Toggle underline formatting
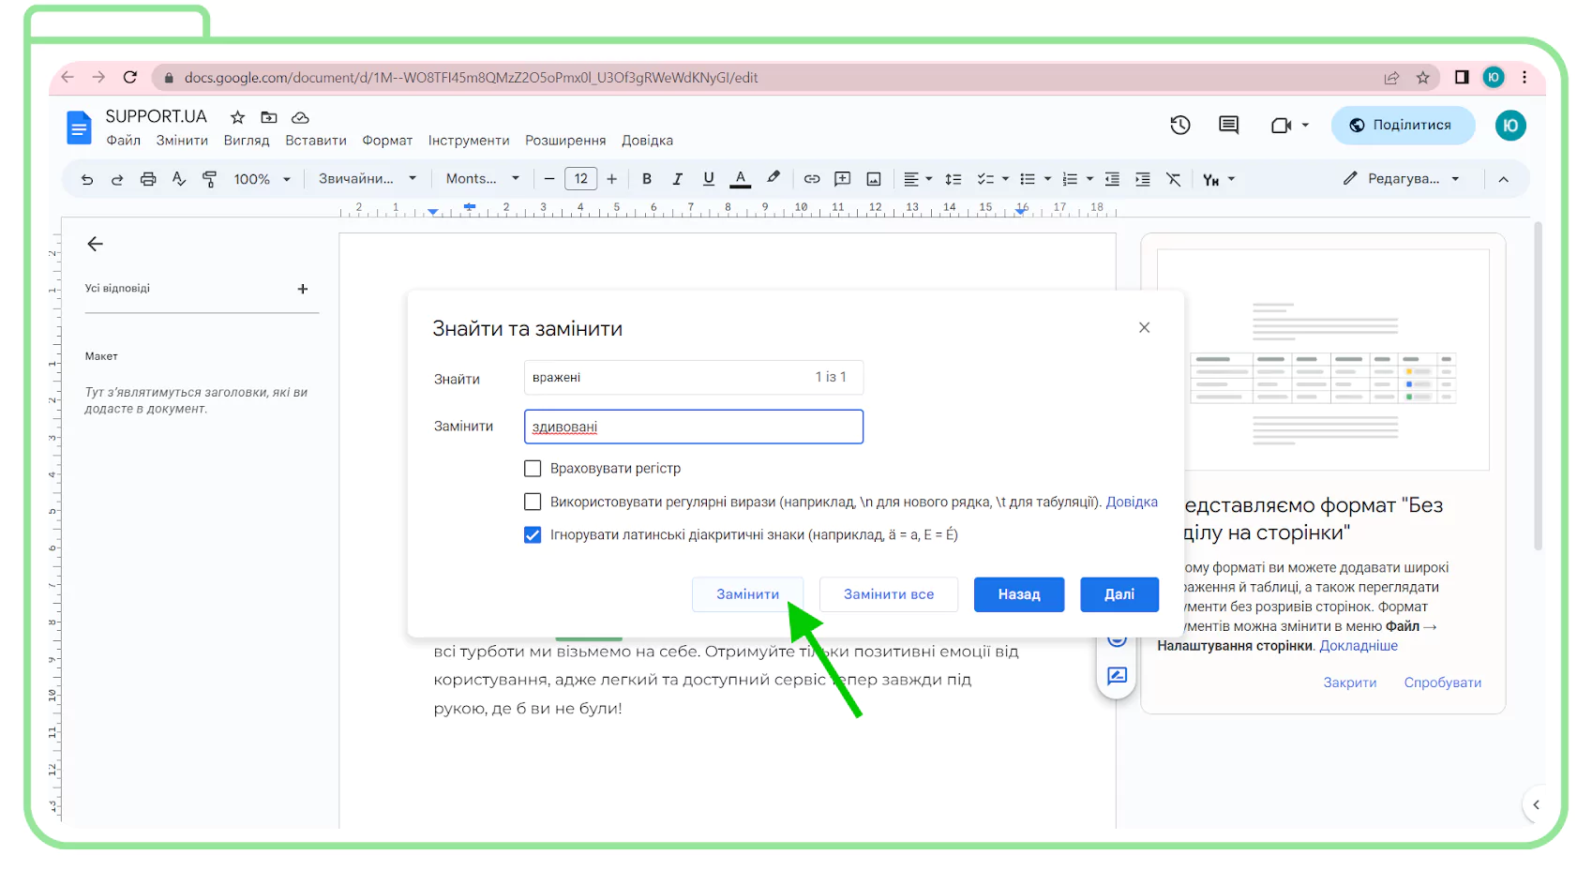This screenshot has width=1592, height=870. click(709, 179)
